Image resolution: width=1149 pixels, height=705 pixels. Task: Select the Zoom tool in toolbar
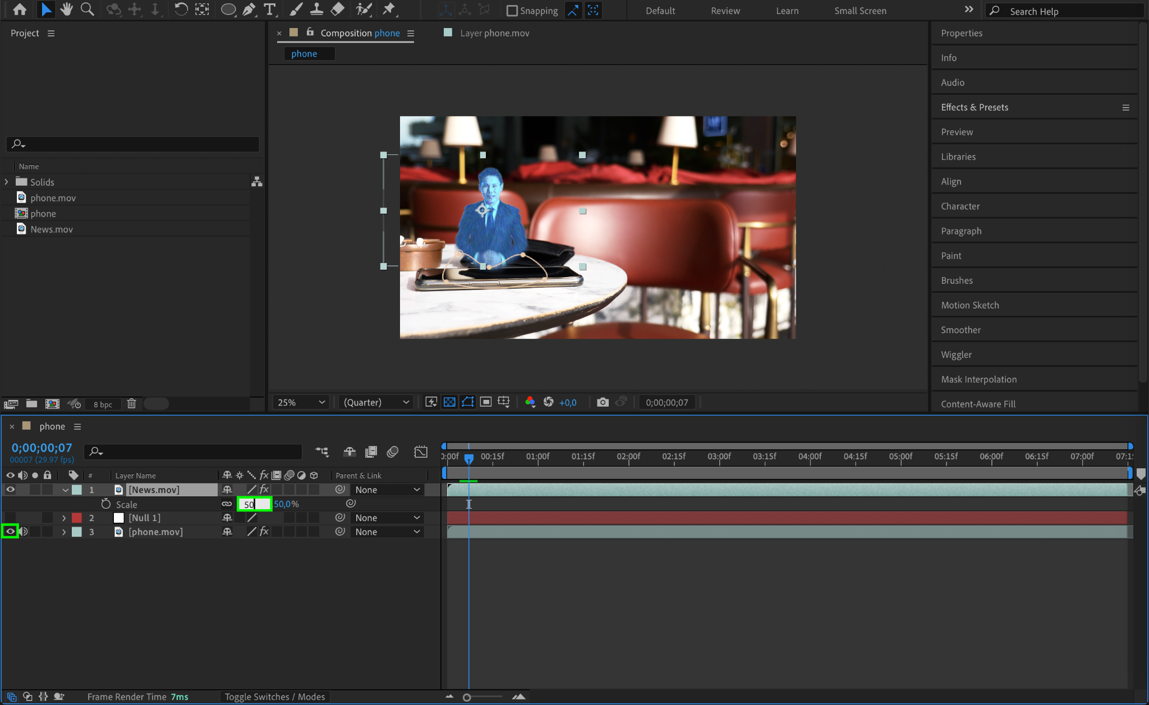[87, 10]
